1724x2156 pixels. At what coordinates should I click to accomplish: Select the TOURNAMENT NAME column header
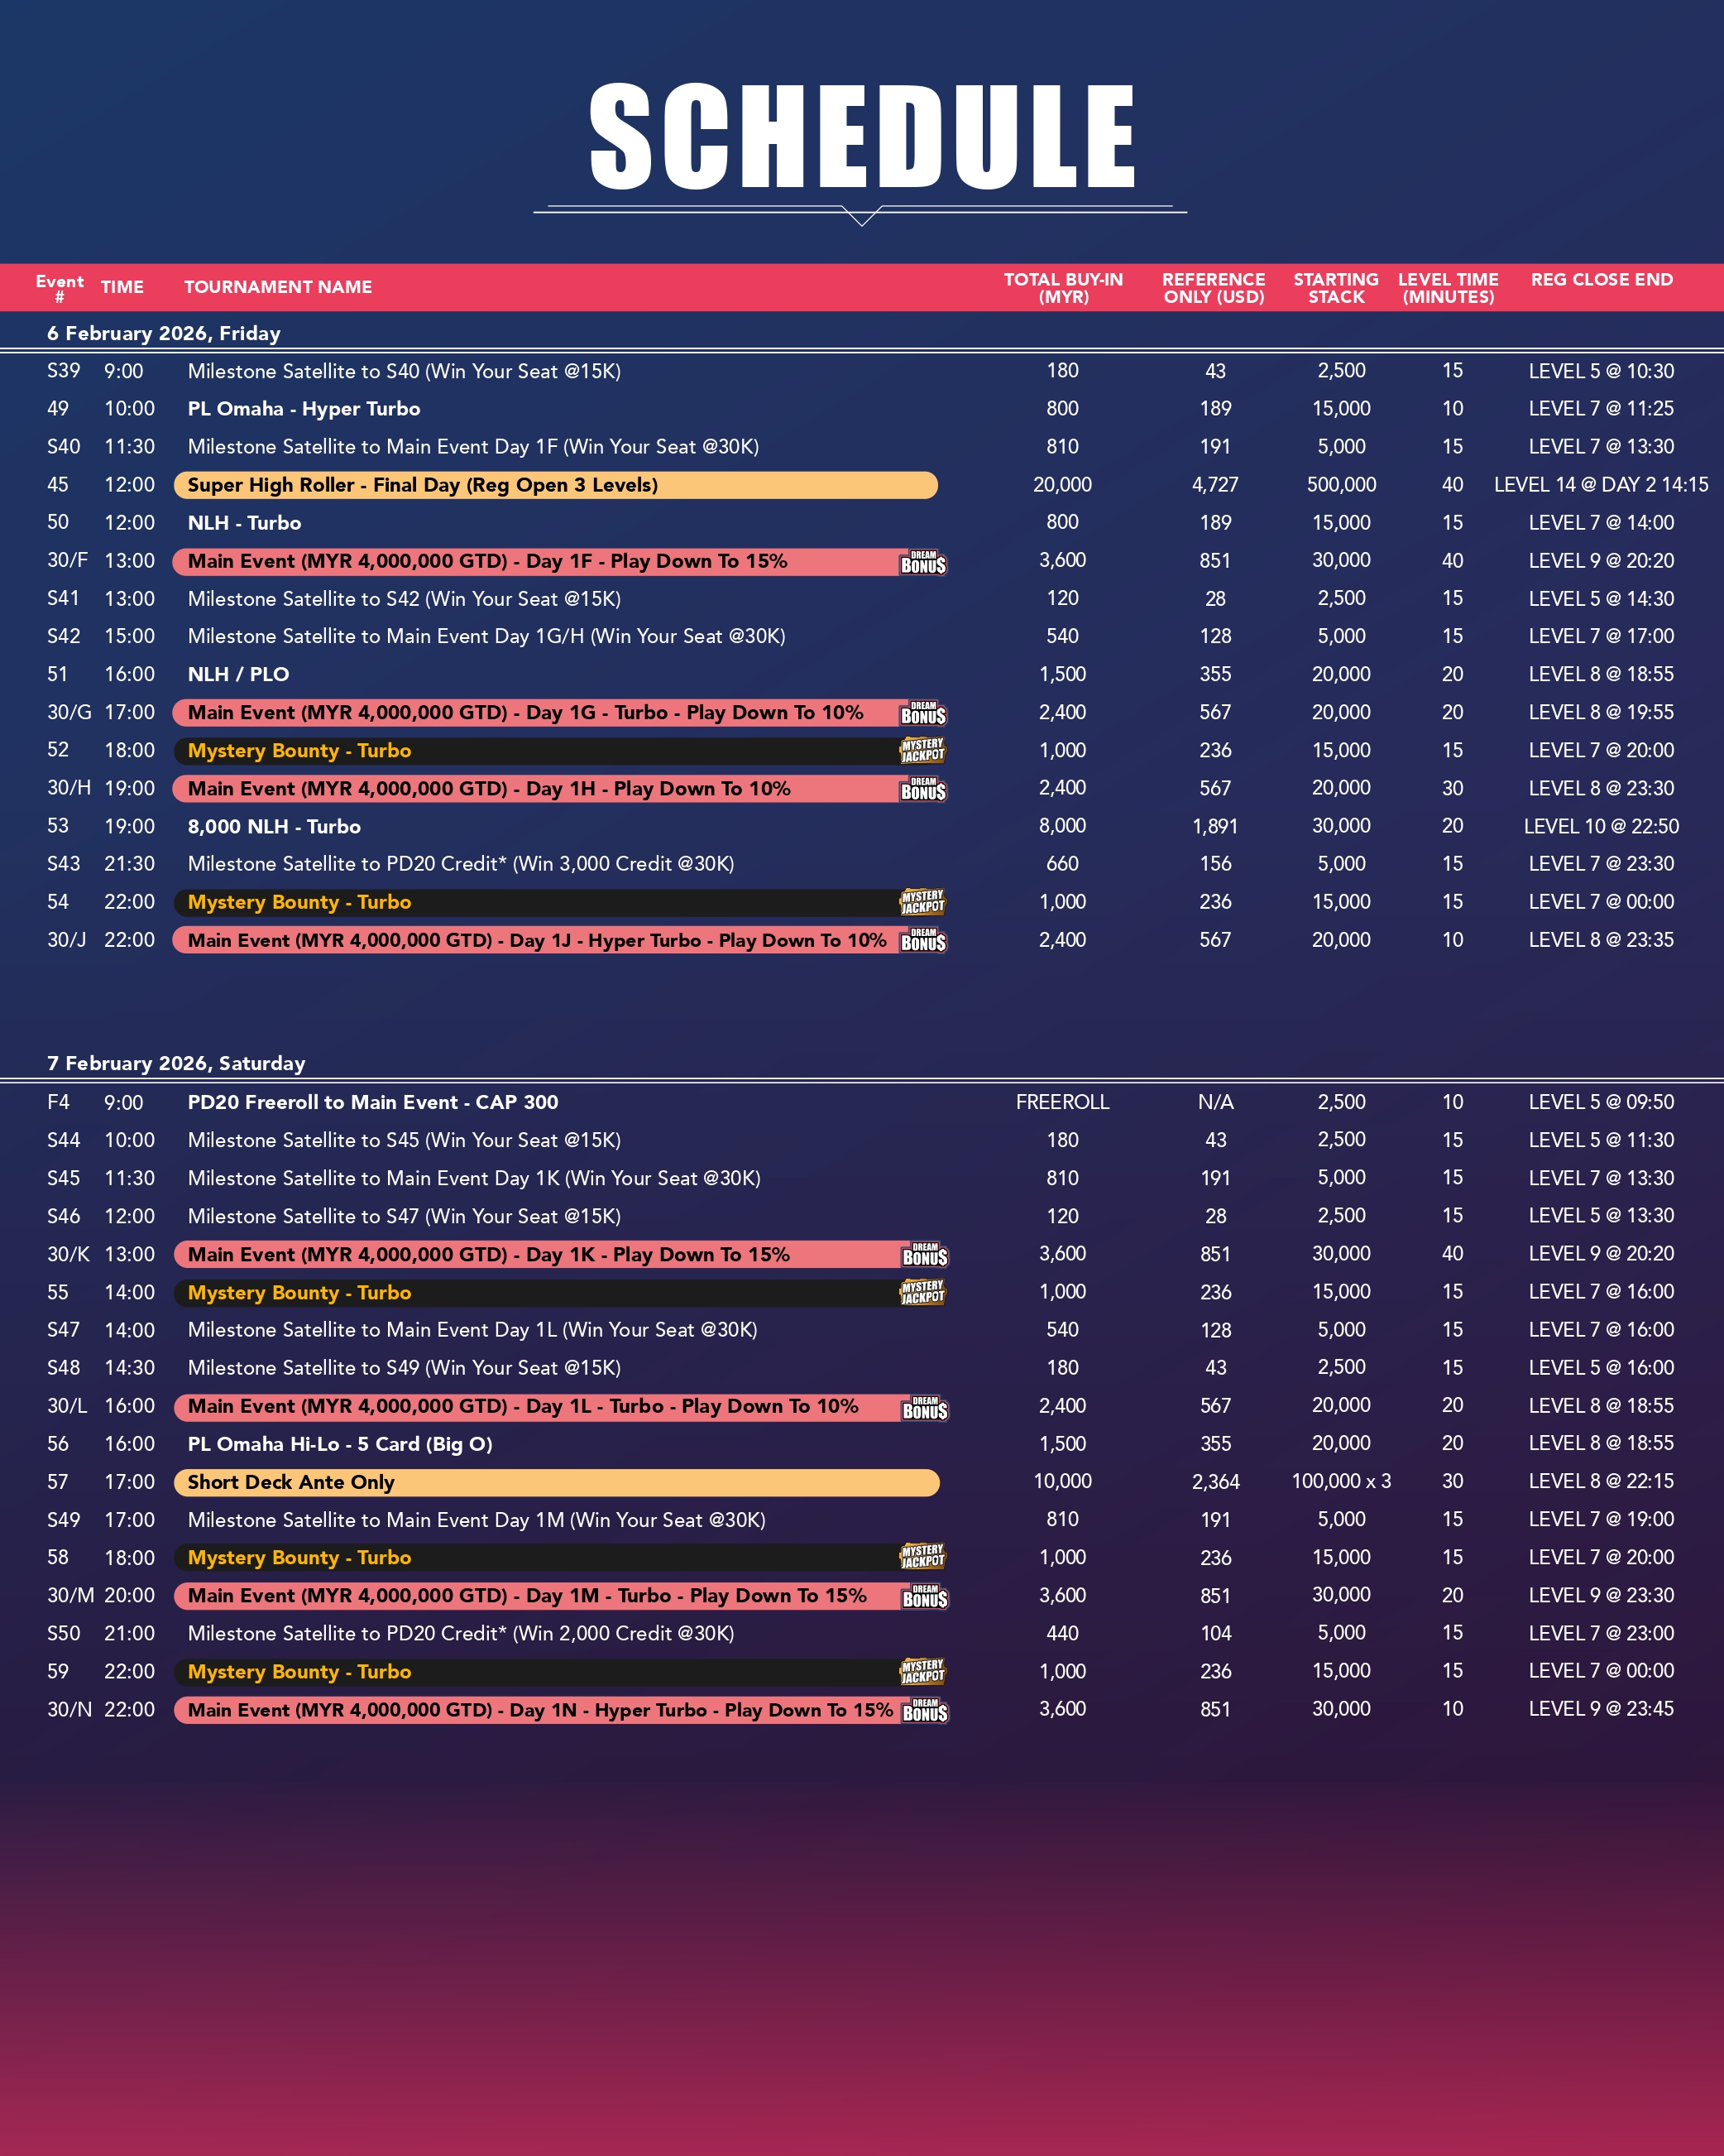point(278,288)
